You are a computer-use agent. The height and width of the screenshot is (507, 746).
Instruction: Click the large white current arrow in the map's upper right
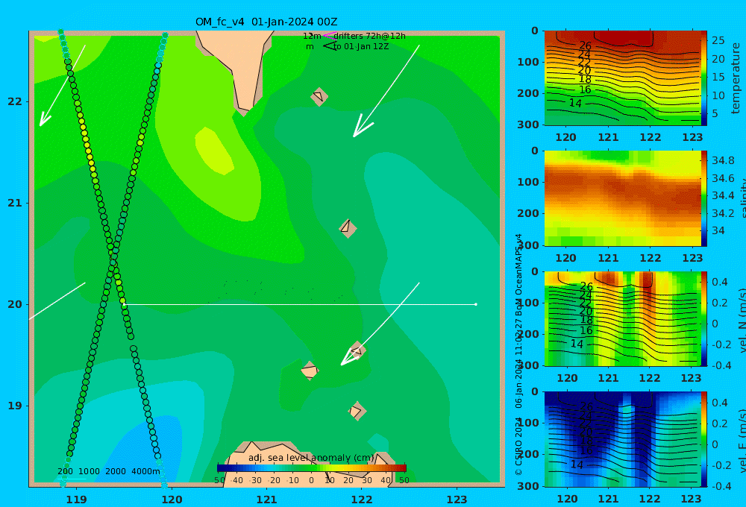coord(386,91)
